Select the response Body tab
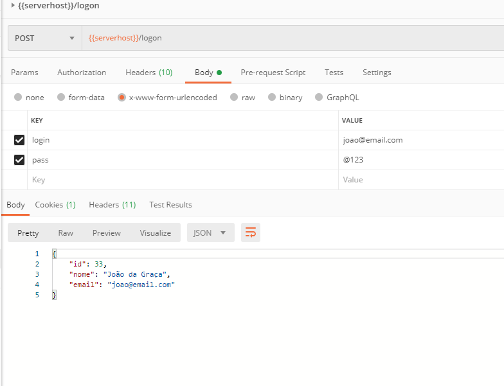Viewport: 504px width, 386px height. point(15,205)
